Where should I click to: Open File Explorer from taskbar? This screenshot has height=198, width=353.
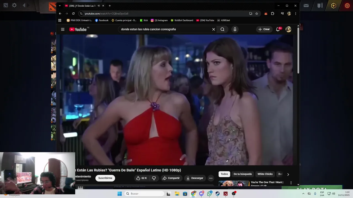tap(177, 194)
